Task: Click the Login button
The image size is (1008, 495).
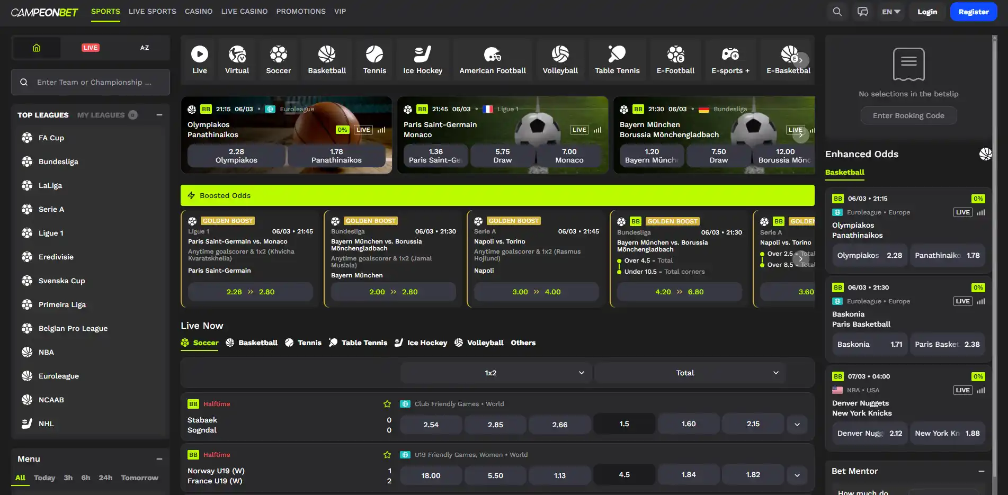Action: [927, 12]
